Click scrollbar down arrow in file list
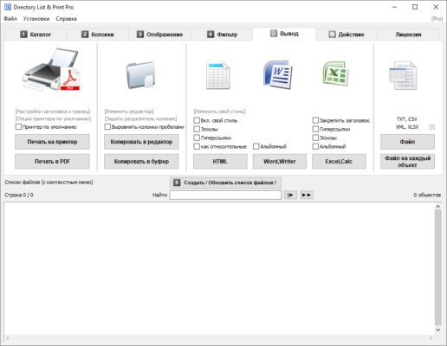This screenshot has height=346, width=447. 438,330
